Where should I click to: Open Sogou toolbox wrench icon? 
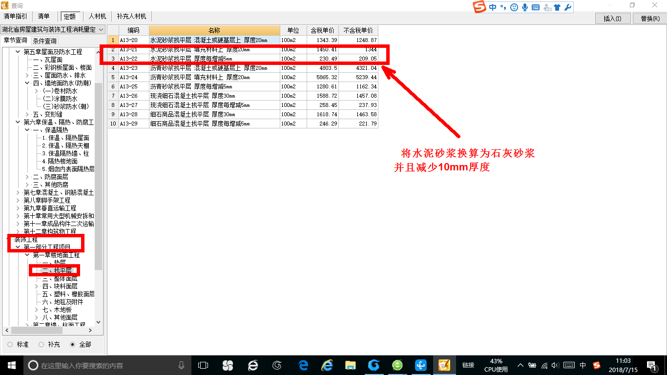coord(567,7)
